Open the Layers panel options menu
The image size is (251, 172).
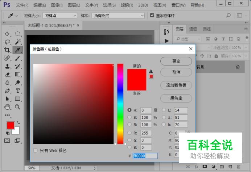(246, 29)
